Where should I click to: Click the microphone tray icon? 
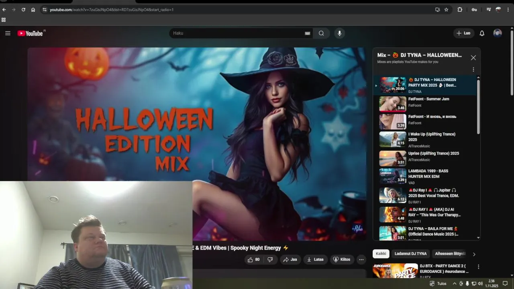coord(467,283)
